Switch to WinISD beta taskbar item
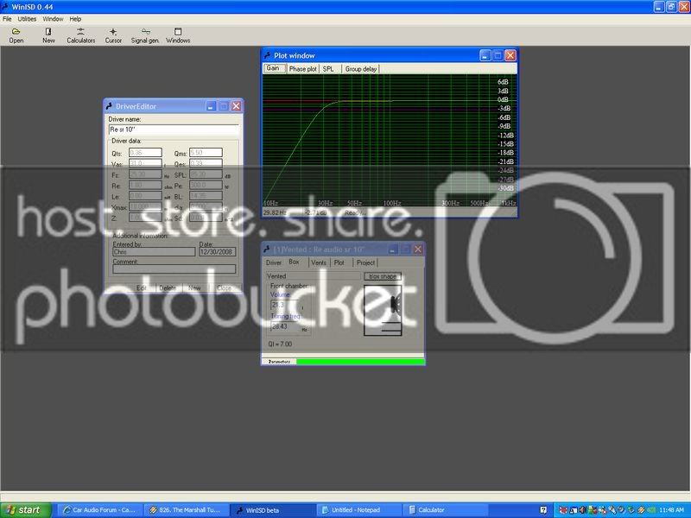 [x=273, y=510]
